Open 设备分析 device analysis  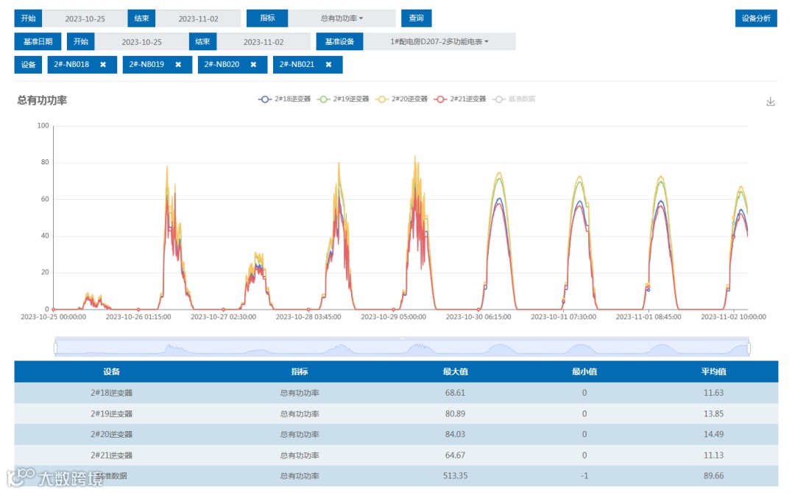[x=756, y=18]
